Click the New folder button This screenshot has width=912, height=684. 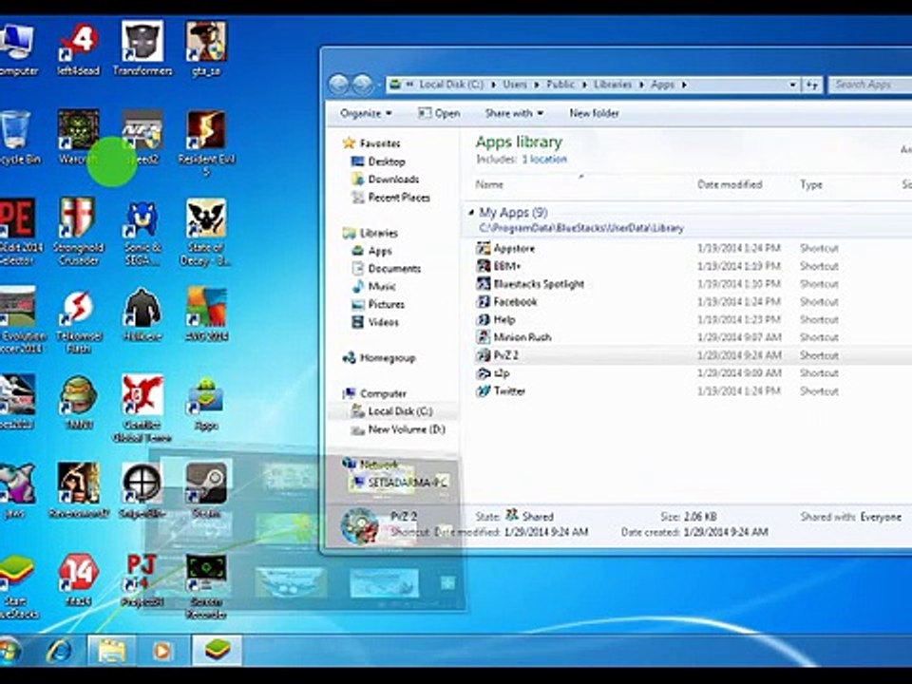594,113
